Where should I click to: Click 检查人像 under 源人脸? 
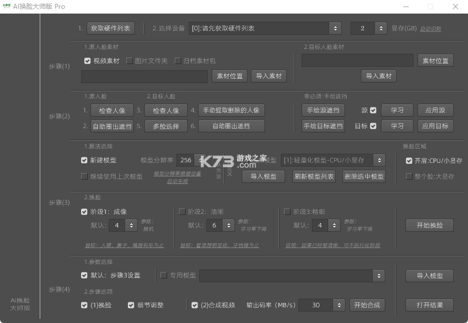coord(112,110)
